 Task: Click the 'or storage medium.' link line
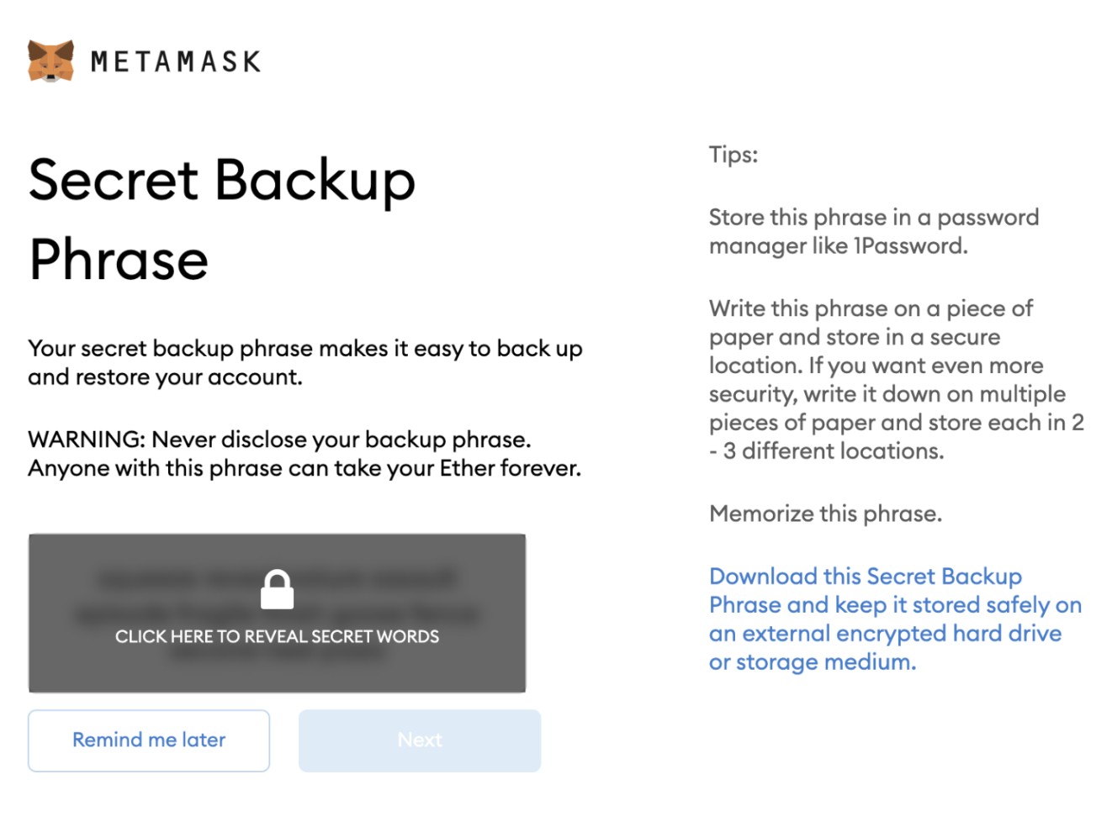click(812, 662)
